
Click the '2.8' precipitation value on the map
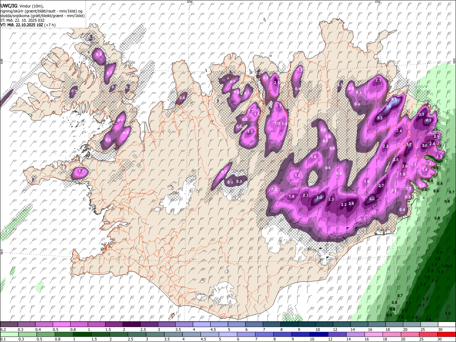pyautogui.click(x=396, y=160)
